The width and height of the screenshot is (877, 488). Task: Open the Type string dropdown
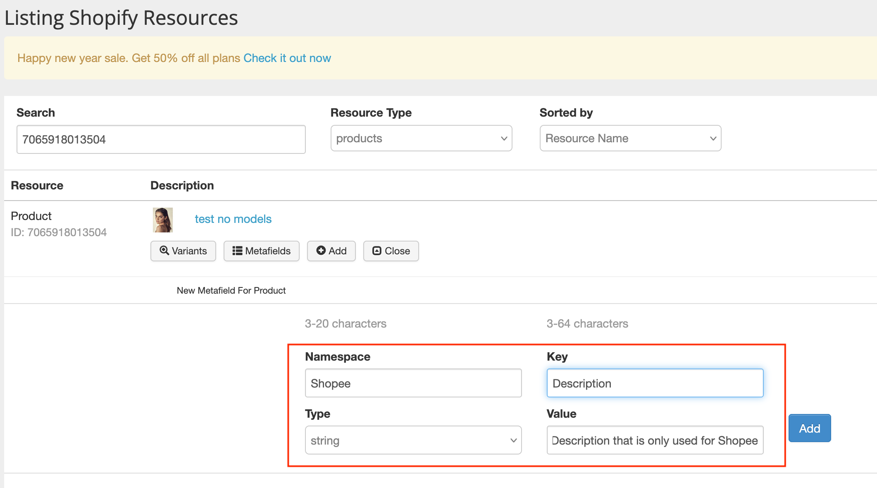tap(413, 440)
